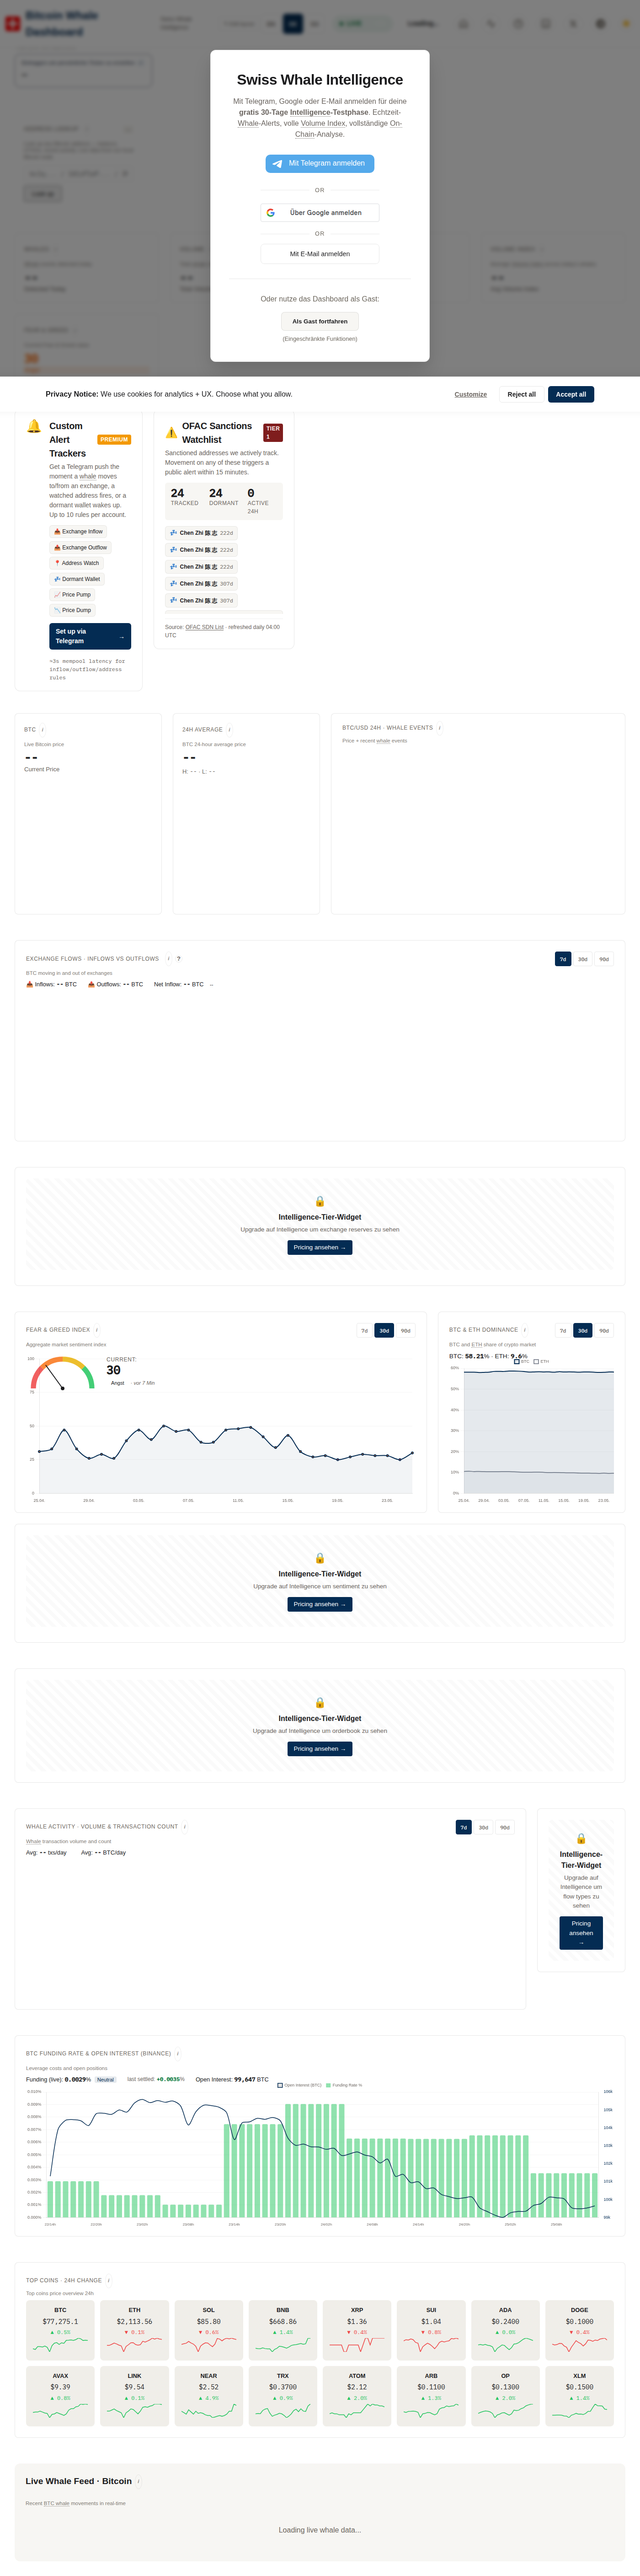Screen dimensions: 640x2576
Task: Set Fear & Greed chart to 30d
Action: (384, 1331)
